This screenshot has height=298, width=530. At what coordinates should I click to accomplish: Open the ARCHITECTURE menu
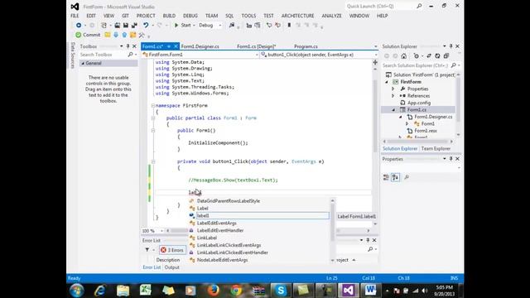tap(297, 16)
